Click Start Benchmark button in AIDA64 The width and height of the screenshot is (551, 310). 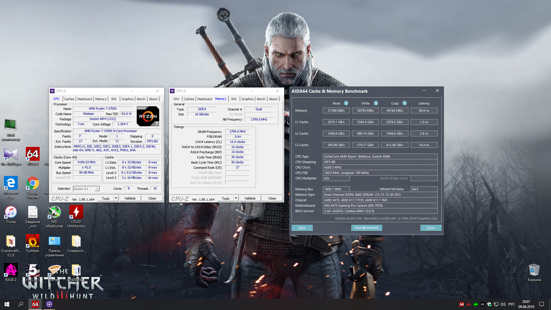point(366,228)
